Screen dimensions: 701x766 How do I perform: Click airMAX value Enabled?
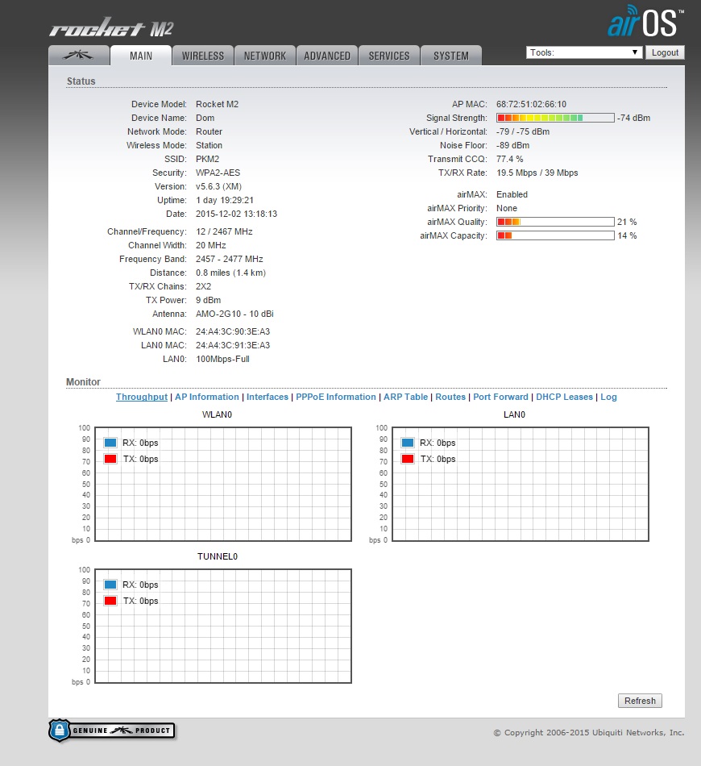click(x=512, y=194)
